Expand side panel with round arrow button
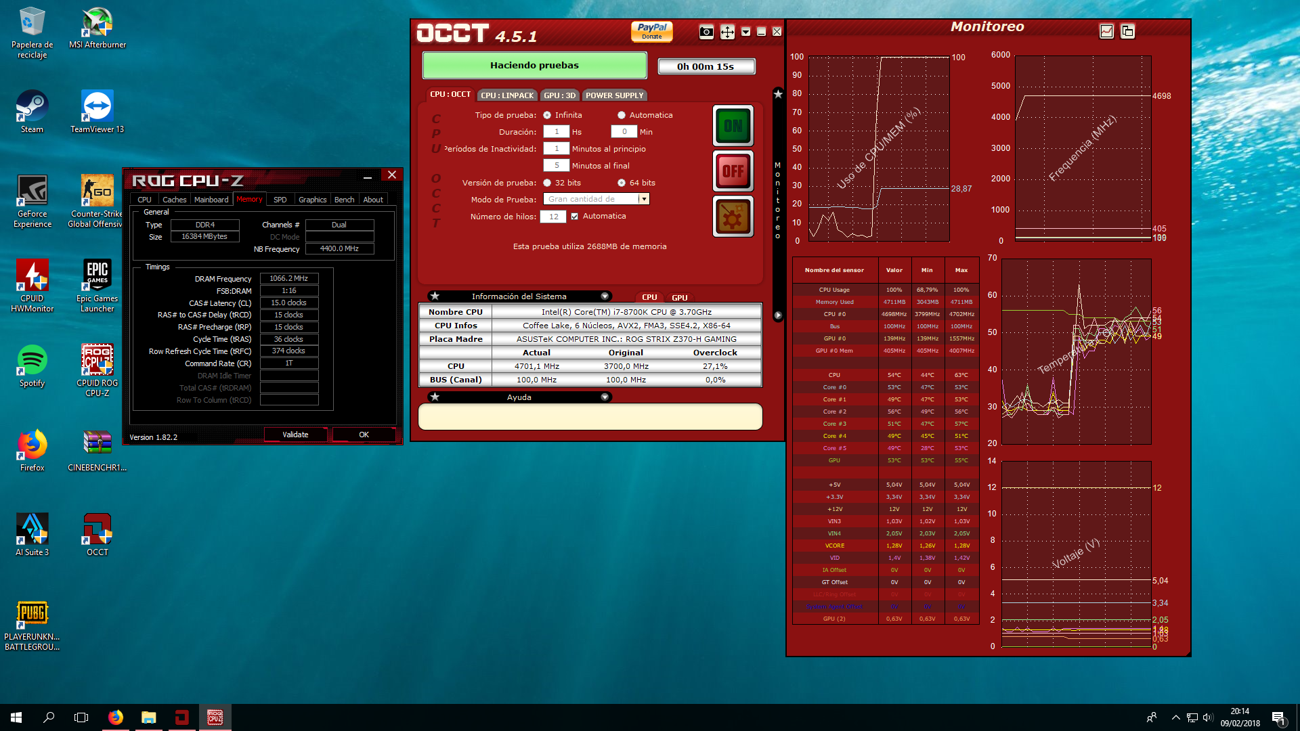The image size is (1300, 731). (x=778, y=315)
